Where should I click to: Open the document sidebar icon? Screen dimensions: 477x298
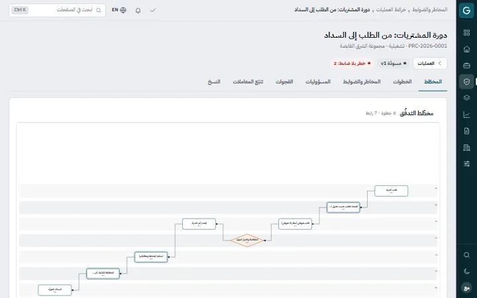(466, 131)
